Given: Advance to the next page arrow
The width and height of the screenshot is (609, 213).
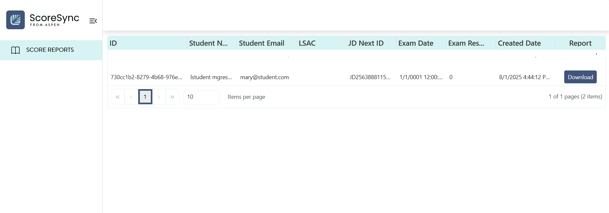Looking at the screenshot, I should tap(159, 97).
